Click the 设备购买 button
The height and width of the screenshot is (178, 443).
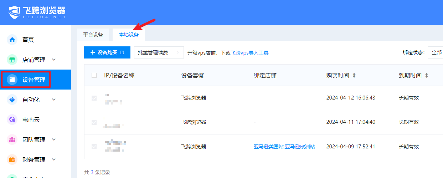click(x=107, y=52)
